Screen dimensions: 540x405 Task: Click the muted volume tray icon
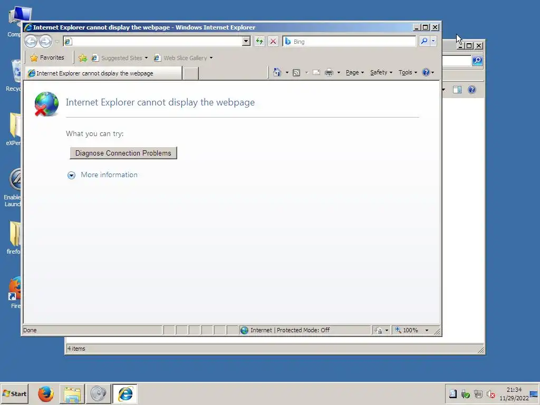pos(491,394)
